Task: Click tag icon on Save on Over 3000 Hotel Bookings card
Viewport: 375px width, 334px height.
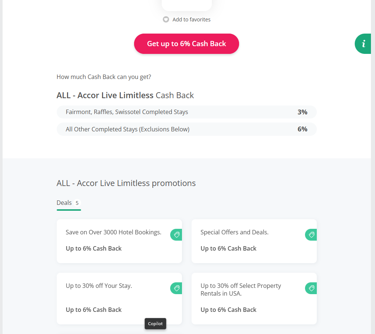Action: (176, 235)
